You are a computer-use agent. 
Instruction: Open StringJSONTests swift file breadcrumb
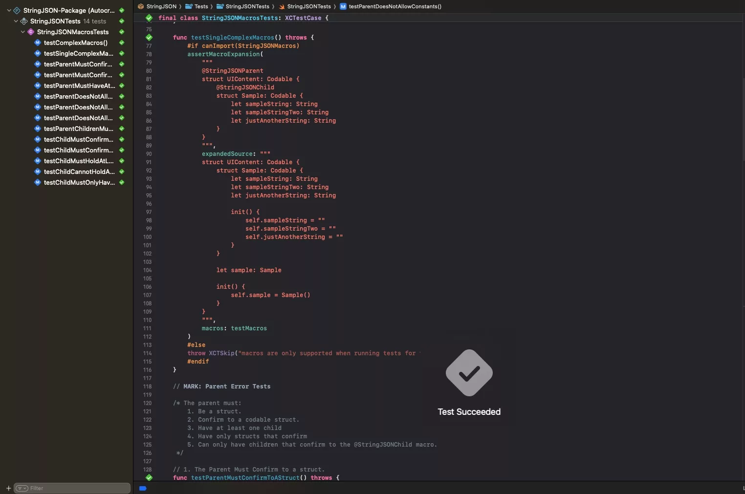[305, 6]
